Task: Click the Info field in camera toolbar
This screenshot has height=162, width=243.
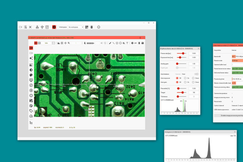Action: coord(46,43)
